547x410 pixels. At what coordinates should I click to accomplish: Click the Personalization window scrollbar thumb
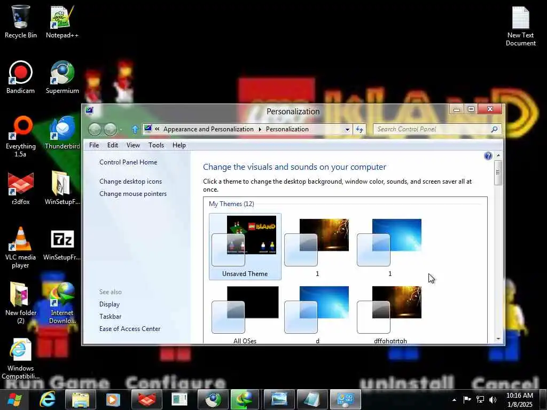click(x=498, y=172)
